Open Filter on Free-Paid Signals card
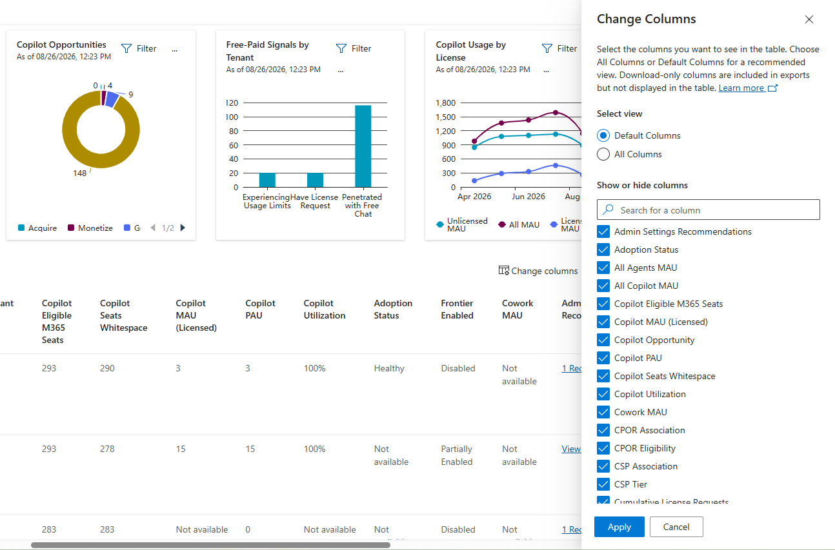The height and width of the screenshot is (550, 835). tap(354, 48)
